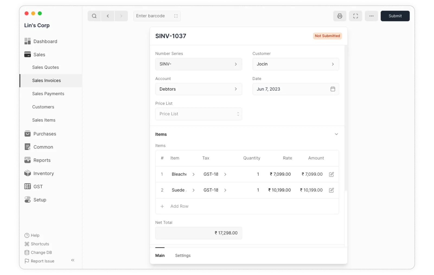
Task: Click the barcode scan icon
Action: 176,16
